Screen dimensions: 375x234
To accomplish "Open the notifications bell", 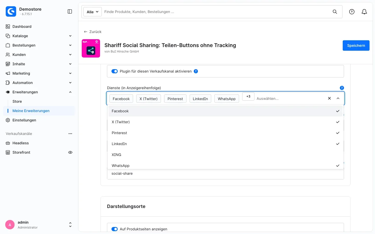I will pos(364,12).
